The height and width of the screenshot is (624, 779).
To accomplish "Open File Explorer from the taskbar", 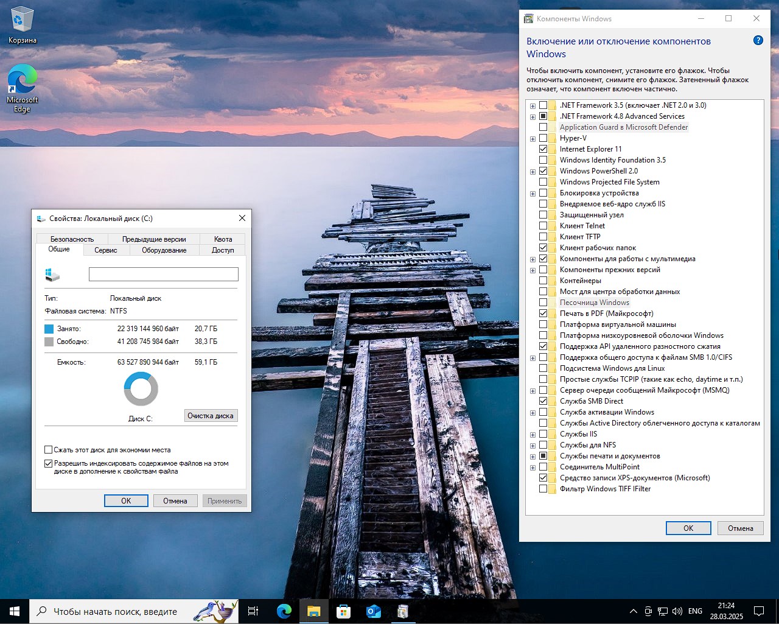I will pyautogui.click(x=313, y=611).
